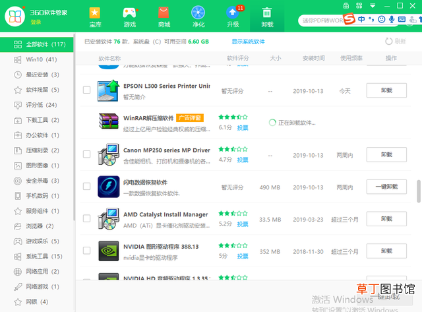Open 网银 (4) category
The width and height of the screenshot is (422, 312).
tap(37, 301)
